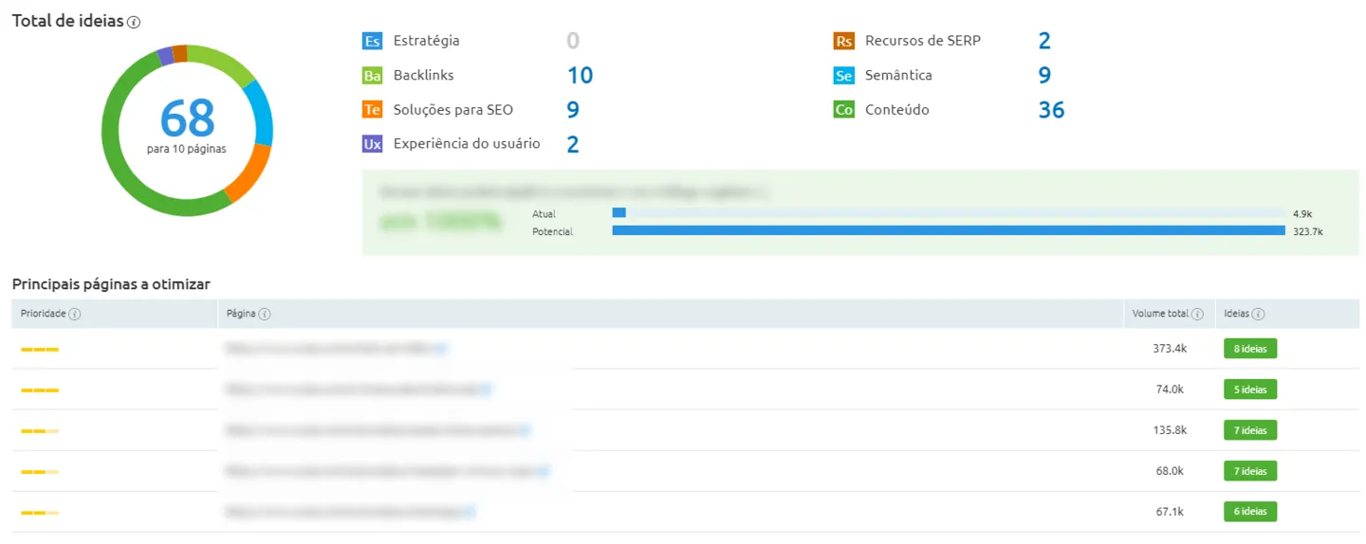
Task: Open external link icon in 67.1k row
Action: pyautogui.click(x=469, y=512)
